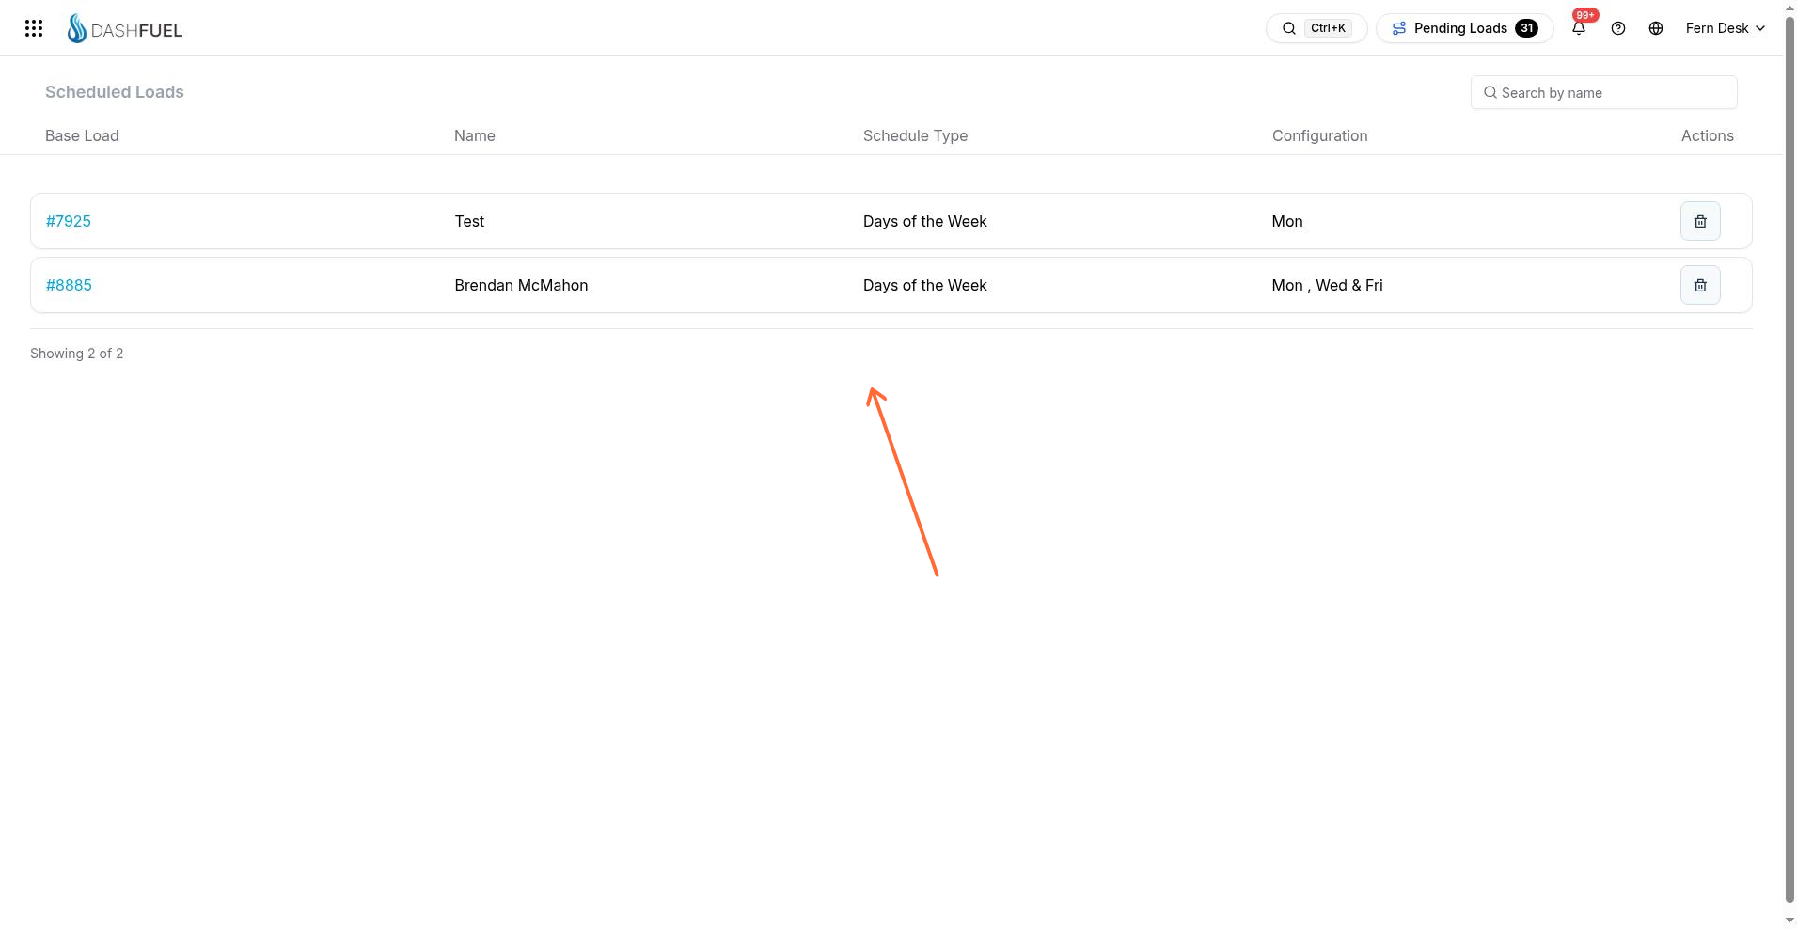Click the 'Showing 2 of 2' text
Viewport: 1797px width, 929px height.
pyautogui.click(x=76, y=354)
